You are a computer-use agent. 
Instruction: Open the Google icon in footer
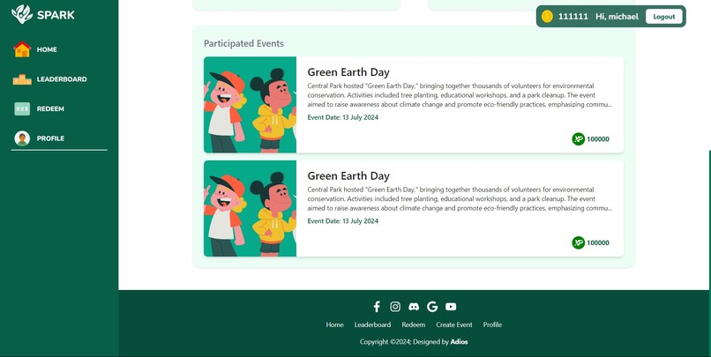point(432,307)
